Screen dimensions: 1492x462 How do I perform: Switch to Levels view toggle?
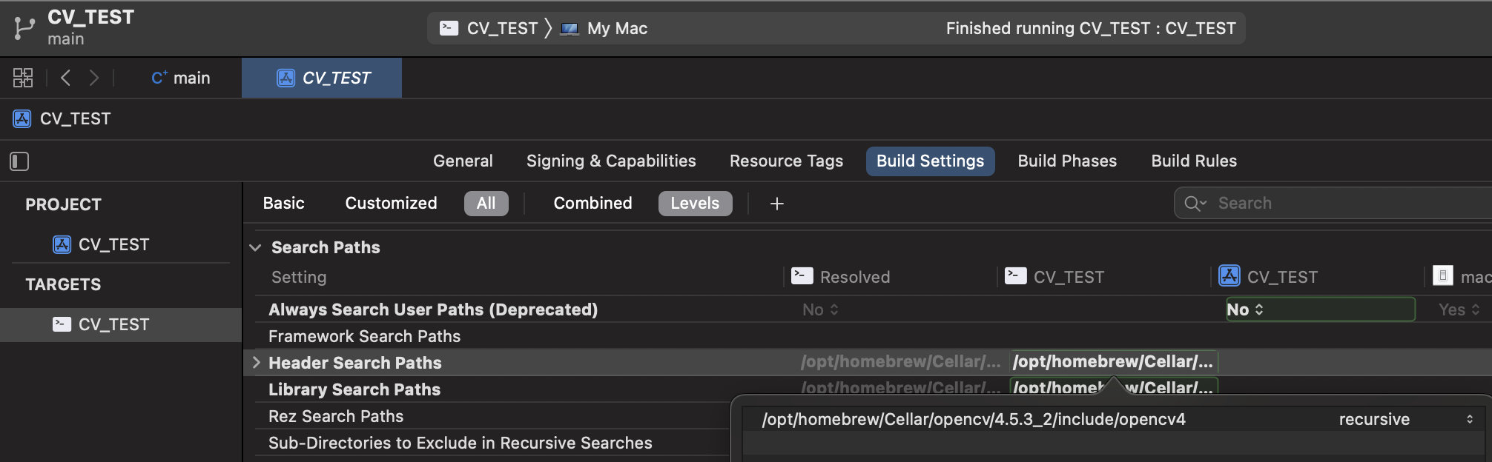coord(695,204)
